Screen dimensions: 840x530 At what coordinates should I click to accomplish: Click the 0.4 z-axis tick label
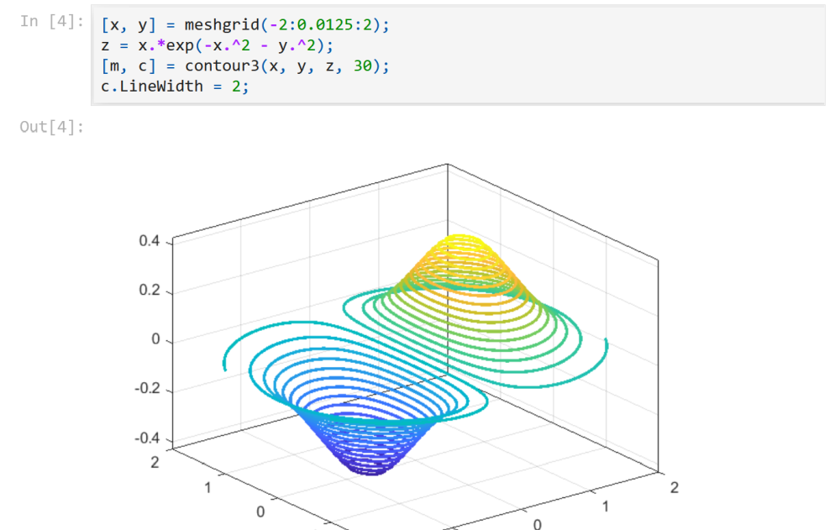150,241
